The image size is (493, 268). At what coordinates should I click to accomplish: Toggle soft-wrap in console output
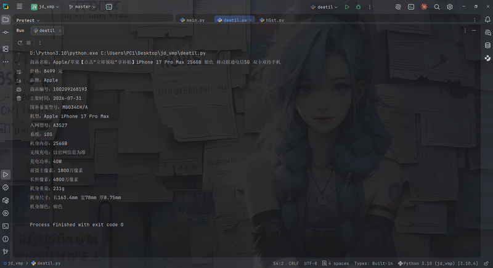[19, 71]
